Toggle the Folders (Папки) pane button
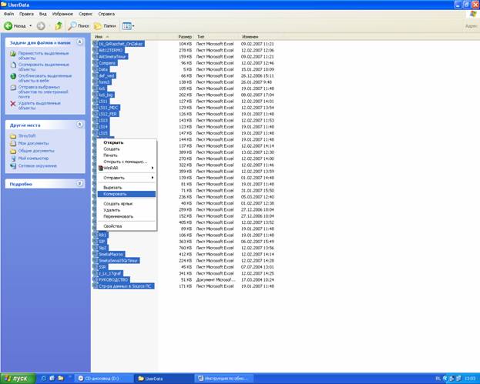480x384 pixels. [x=98, y=26]
